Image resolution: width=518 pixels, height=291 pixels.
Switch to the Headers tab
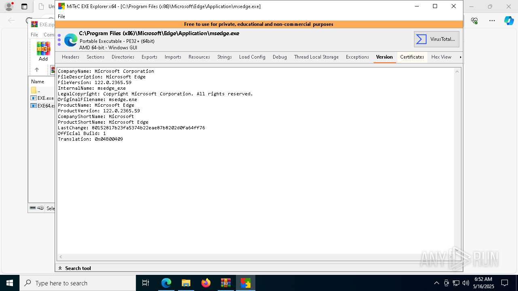click(x=70, y=57)
